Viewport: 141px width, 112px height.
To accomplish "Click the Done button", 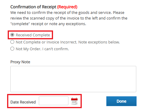I will (x=121, y=101).
